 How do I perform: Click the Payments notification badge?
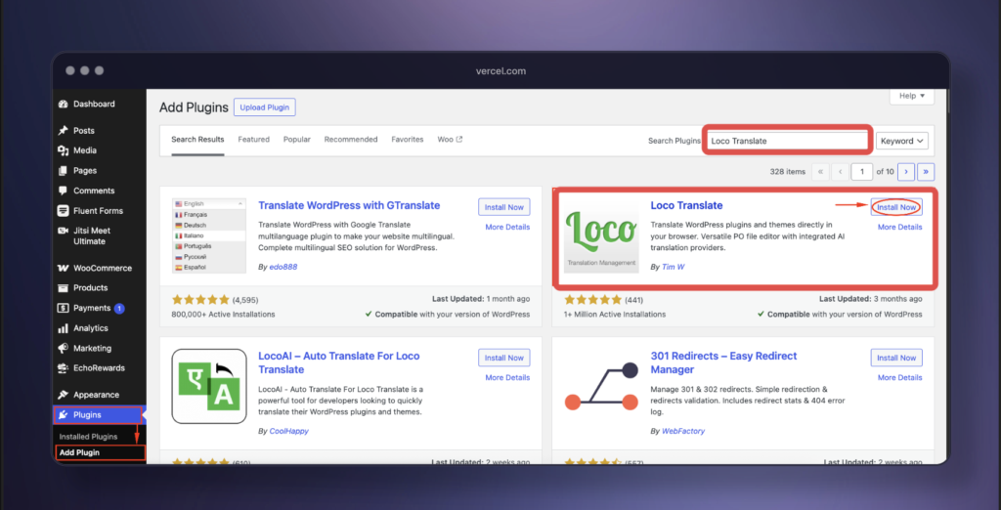point(119,309)
